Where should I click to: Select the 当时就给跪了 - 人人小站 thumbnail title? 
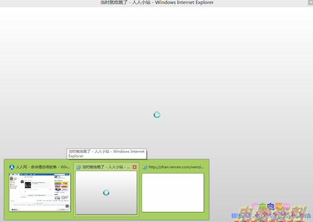click(106, 167)
